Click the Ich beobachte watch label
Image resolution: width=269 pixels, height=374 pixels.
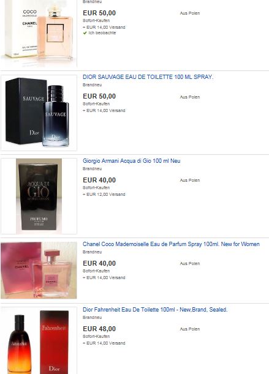pos(102,33)
